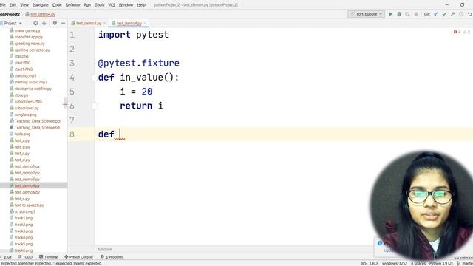Open the Project view dropdown

(x=12, y=23)
